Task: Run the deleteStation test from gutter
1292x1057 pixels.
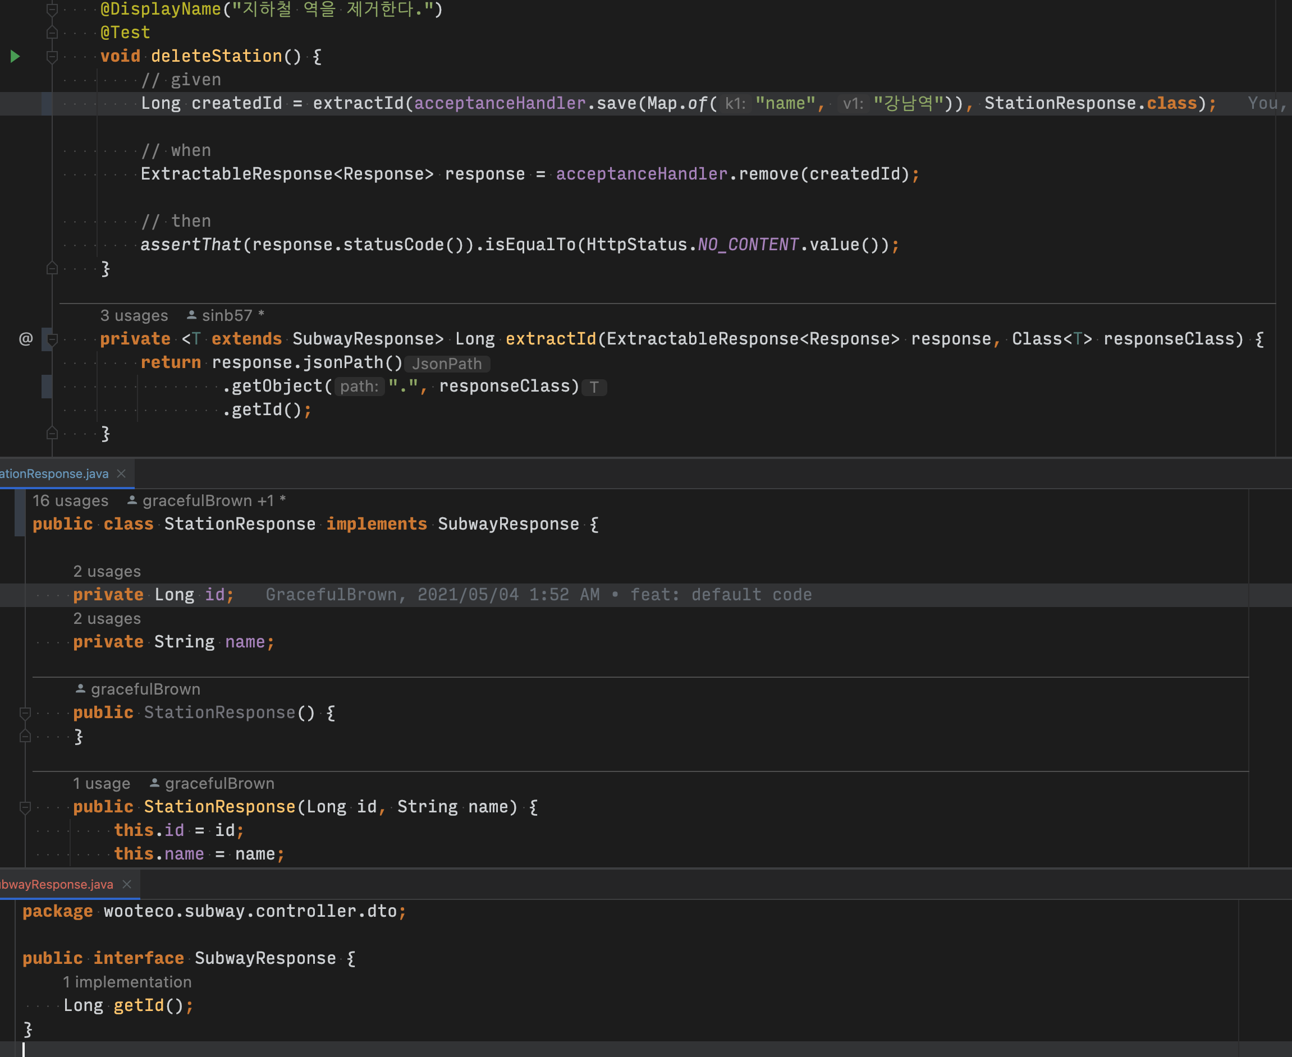Action: click(x=15, y=57)
